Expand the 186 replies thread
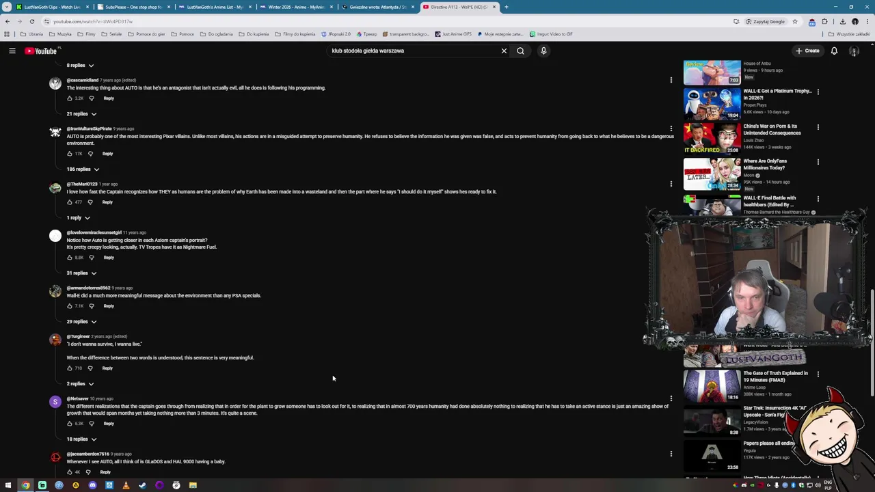 (x=83, y=169)
